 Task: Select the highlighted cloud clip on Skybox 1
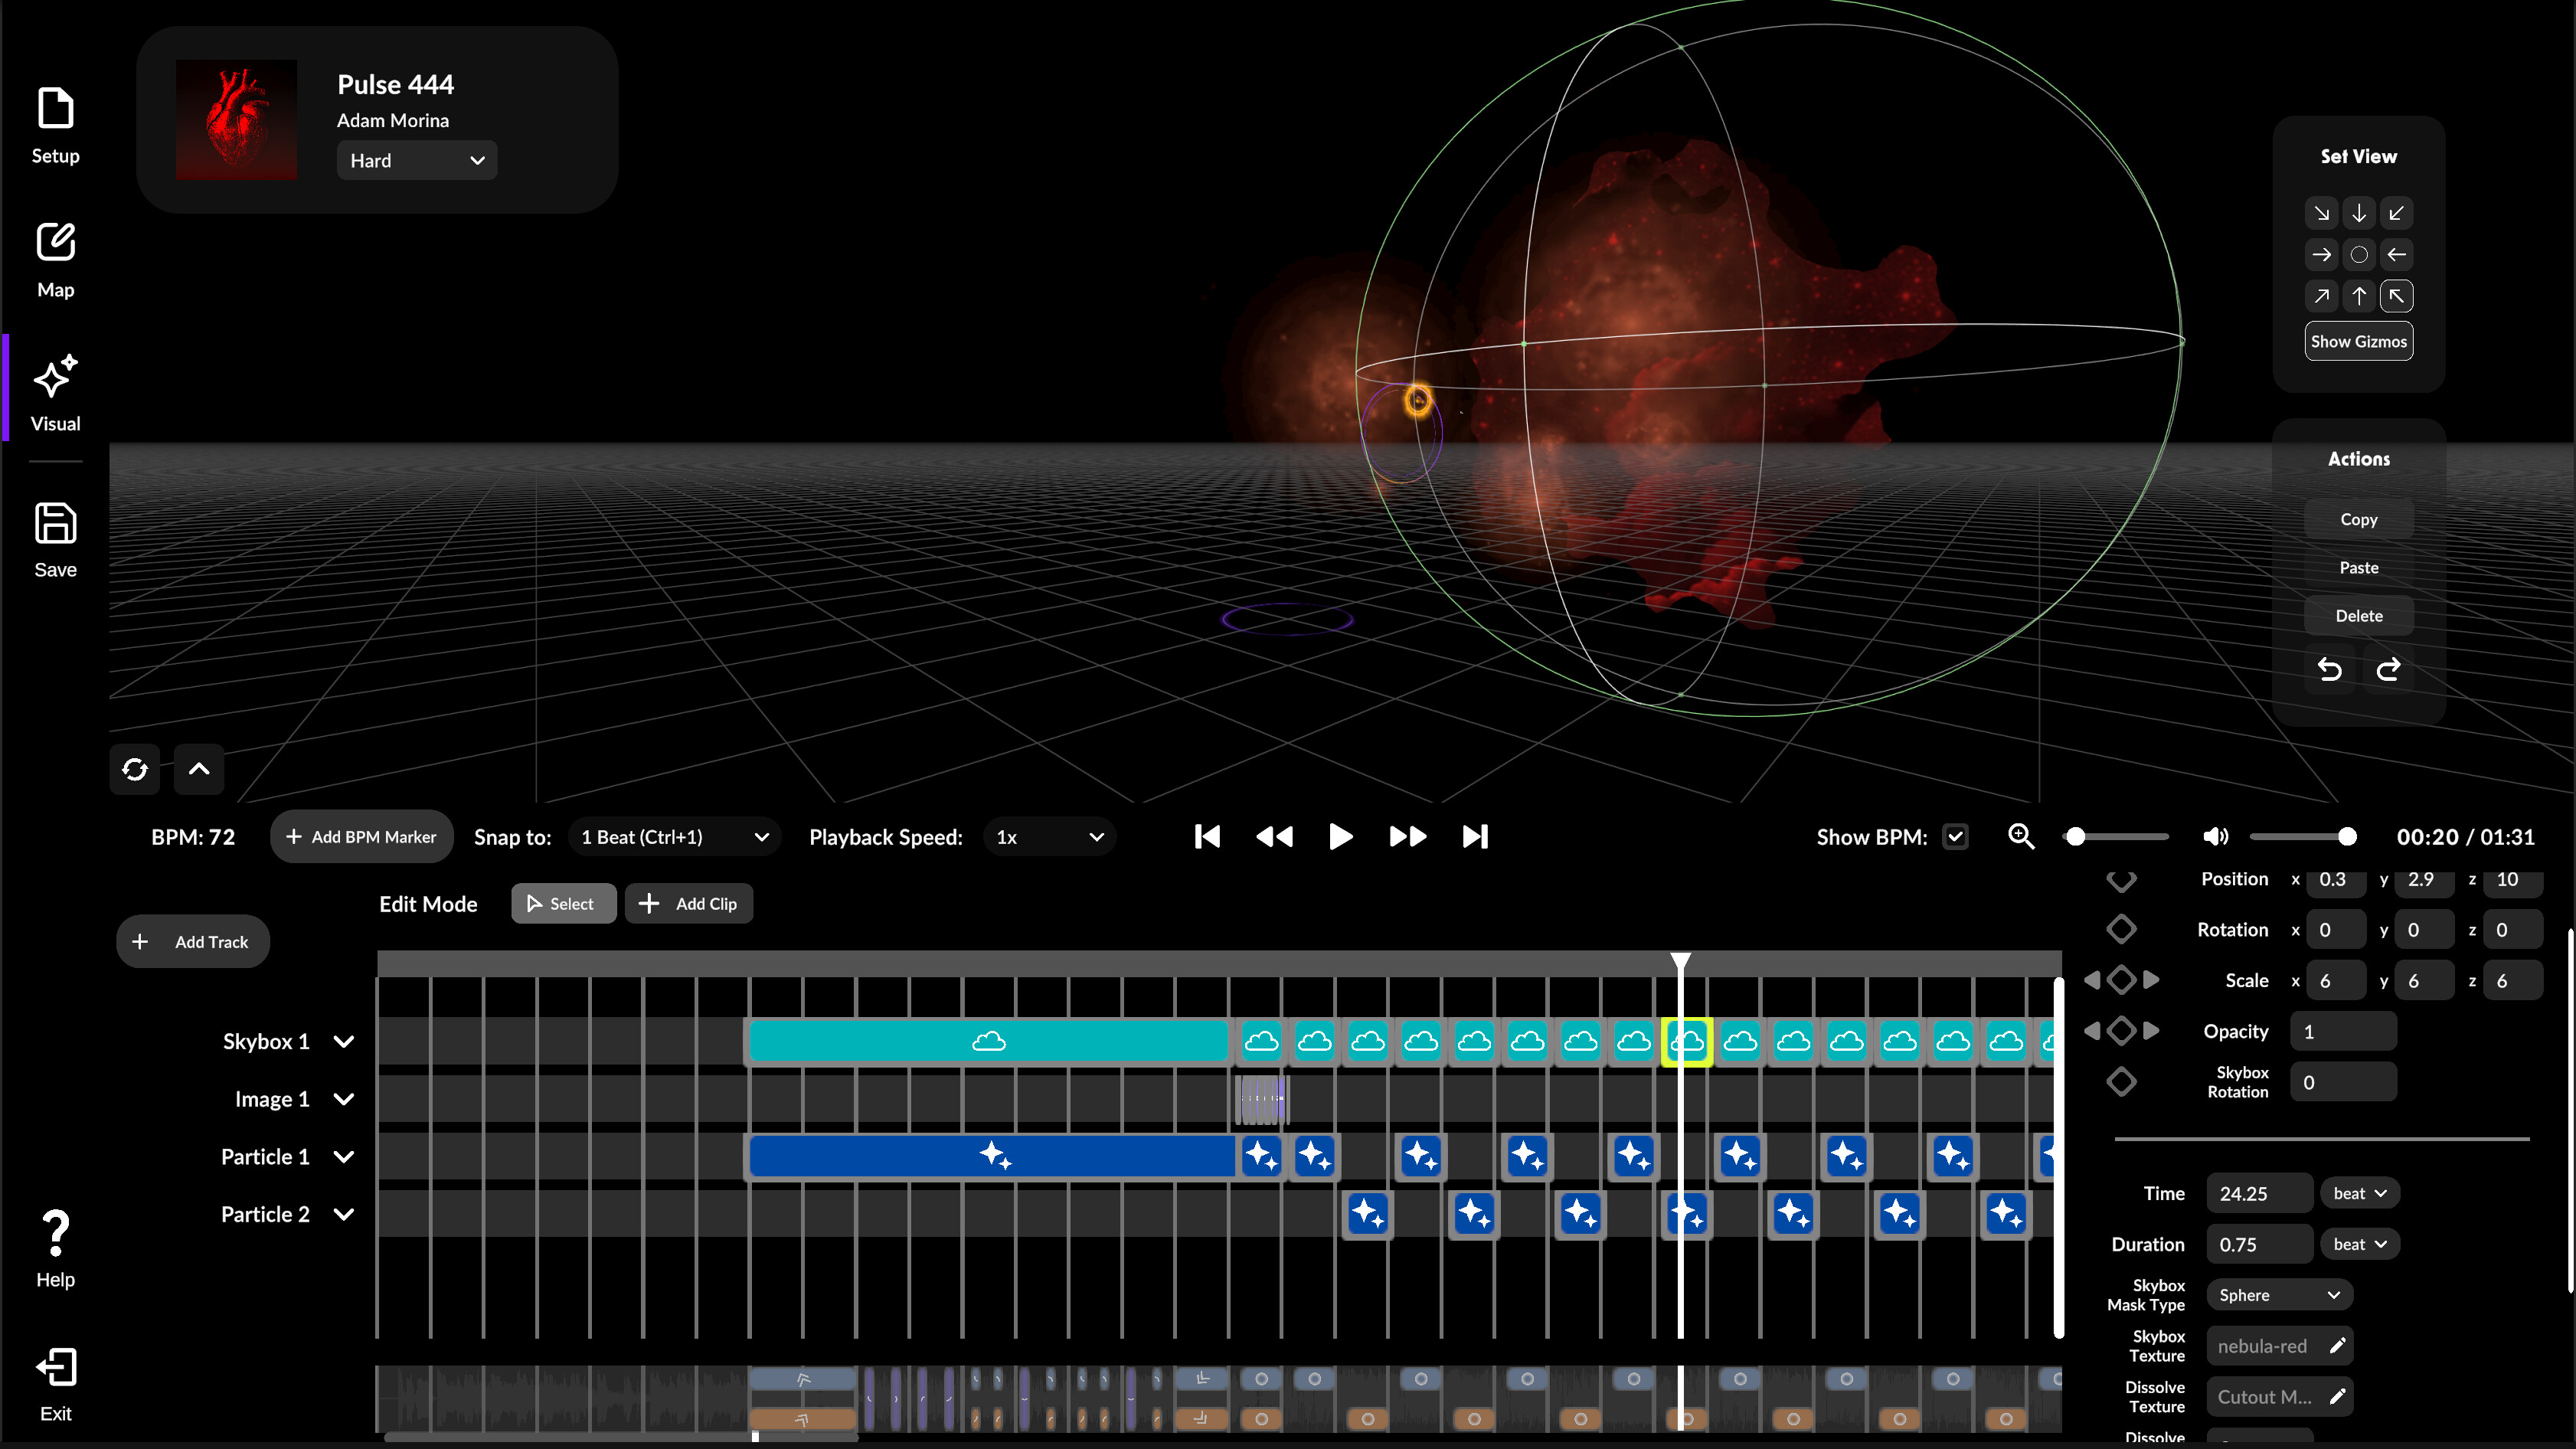pyautogui.click(x=1688, y=1041)
